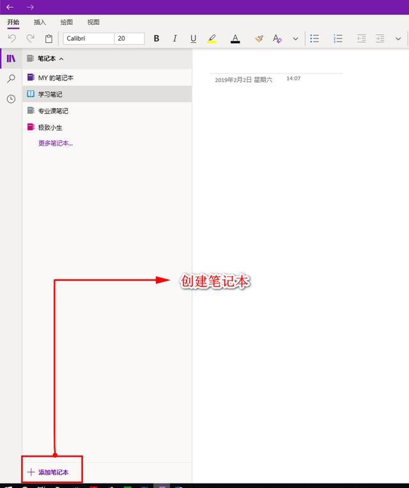Switch to the 绘图 tab
The width and height of the screenshot is (409, 488).
(66, 22)
